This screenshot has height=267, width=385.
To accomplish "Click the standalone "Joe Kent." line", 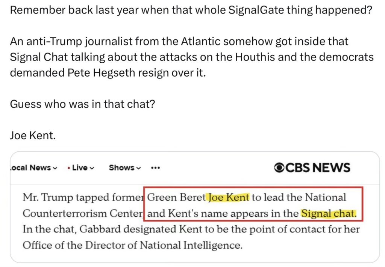I will 33,135.
